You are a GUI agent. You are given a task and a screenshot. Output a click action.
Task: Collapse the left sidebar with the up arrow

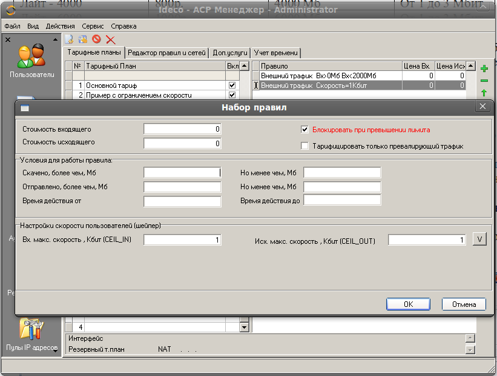(56, 39)
